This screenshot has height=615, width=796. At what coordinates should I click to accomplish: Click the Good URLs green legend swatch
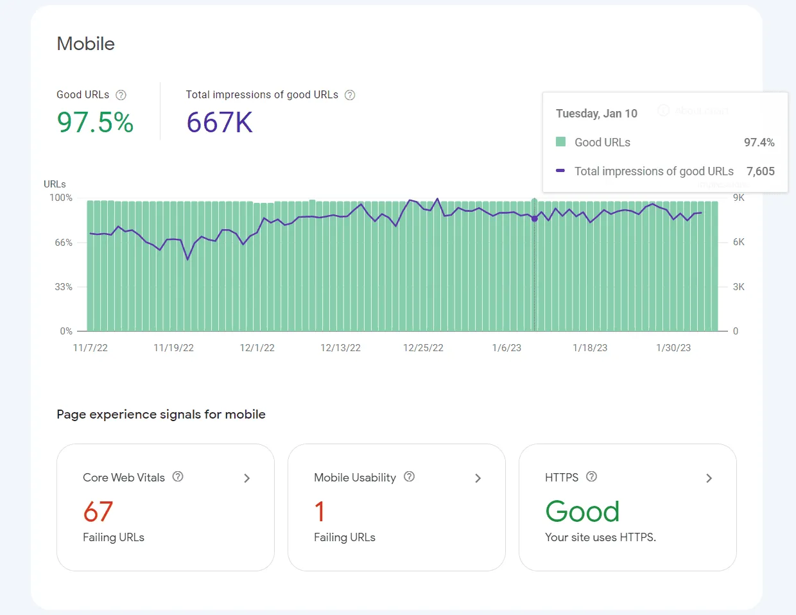(x=560, y=142)
